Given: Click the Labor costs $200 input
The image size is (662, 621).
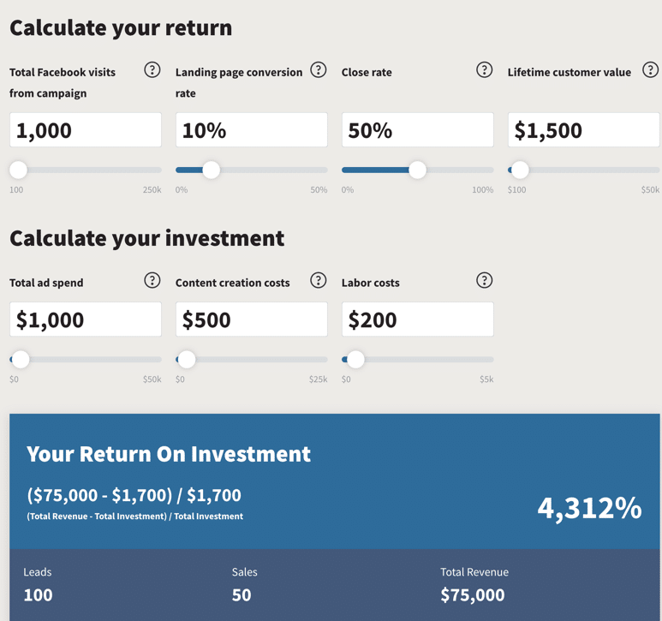Looking at the screenshot, I should [418, 319].
